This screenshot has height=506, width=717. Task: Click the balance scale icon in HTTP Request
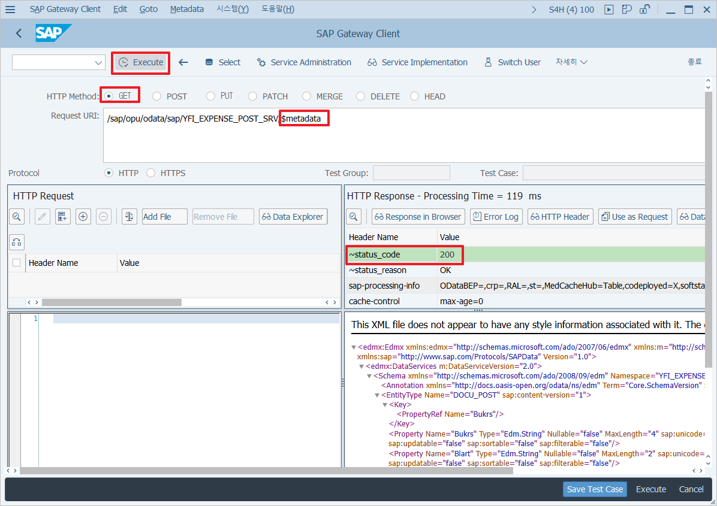coord(129,216)
